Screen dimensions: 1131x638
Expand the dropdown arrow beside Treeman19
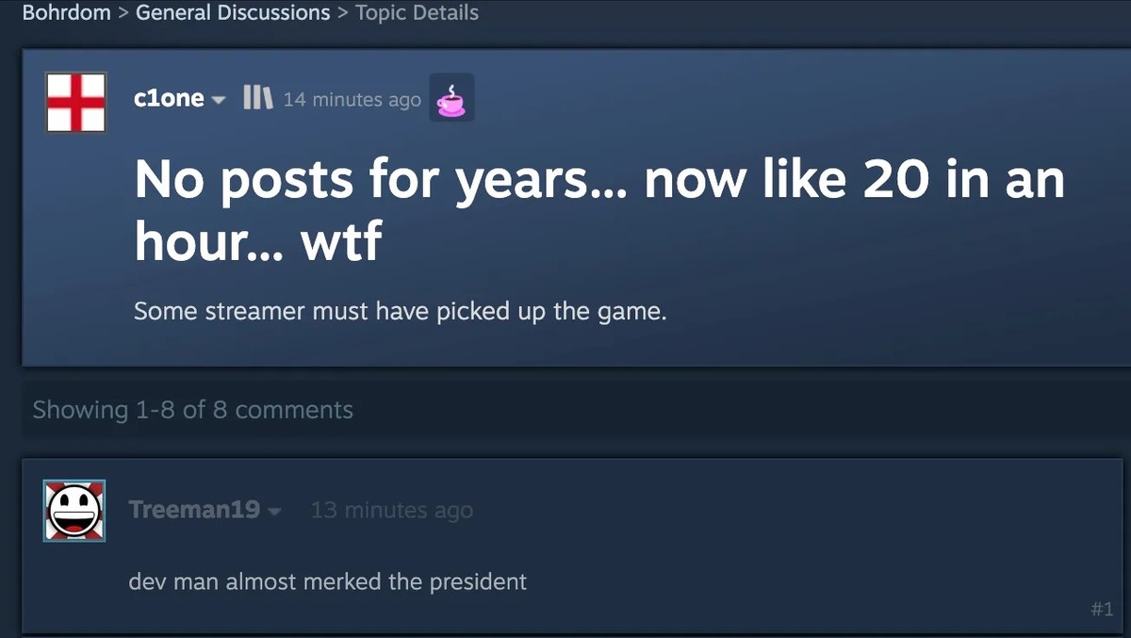275,512
